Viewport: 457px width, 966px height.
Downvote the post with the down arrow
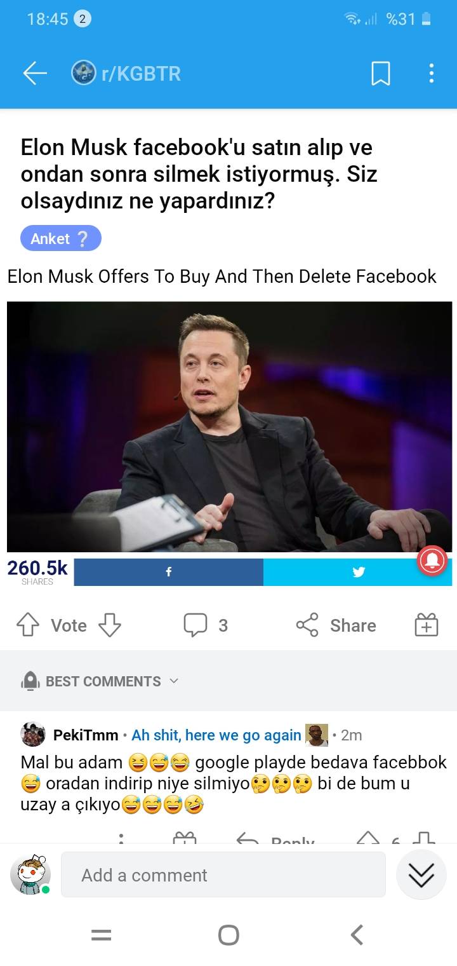[109, 625]
